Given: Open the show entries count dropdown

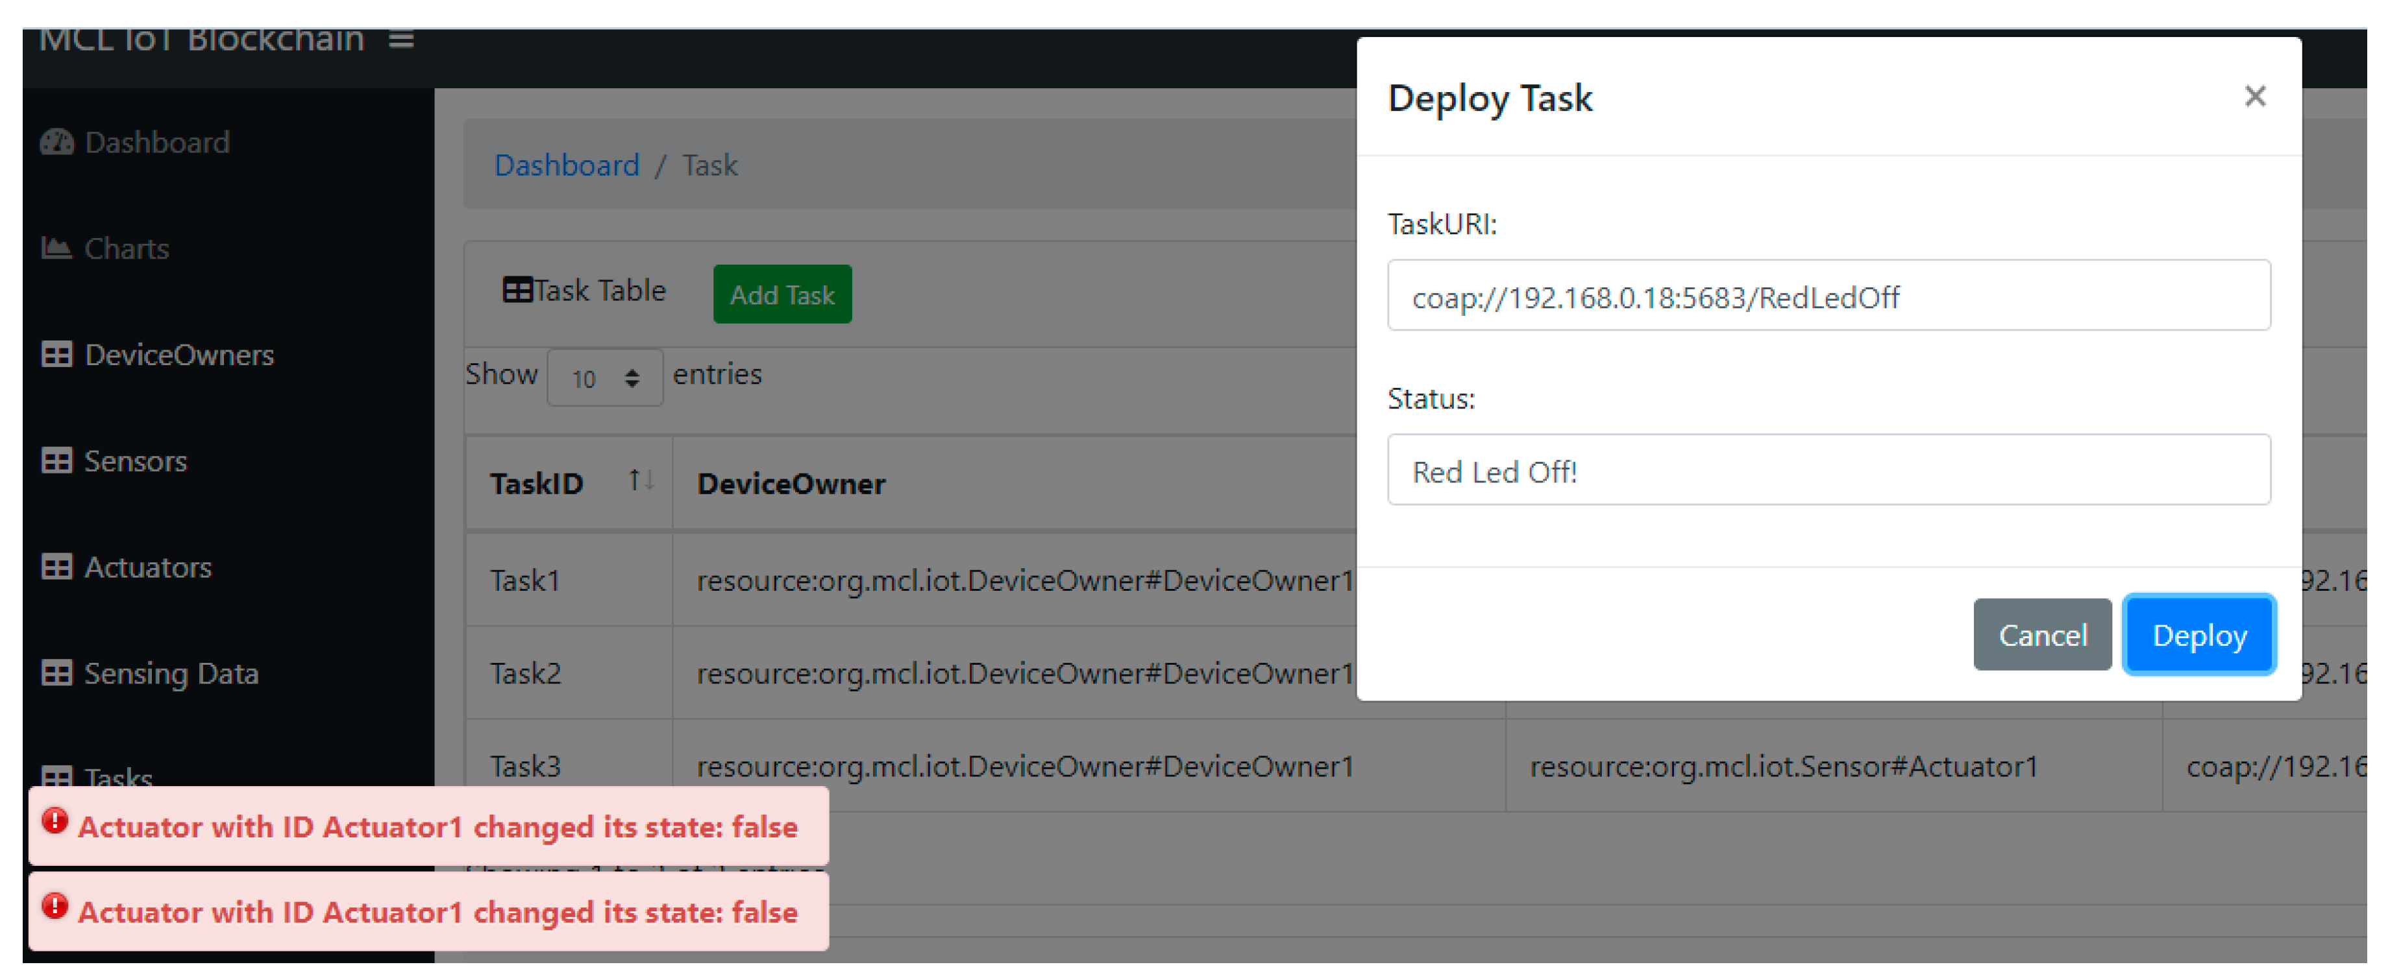Looking at the screenshot, I should 604,378.
